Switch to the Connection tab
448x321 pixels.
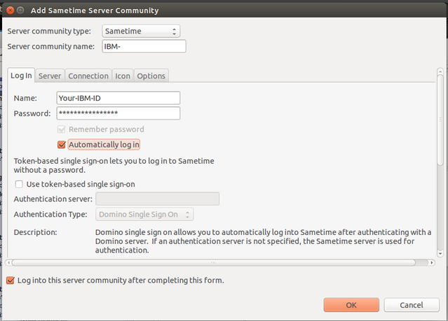(x=88, y=76)
